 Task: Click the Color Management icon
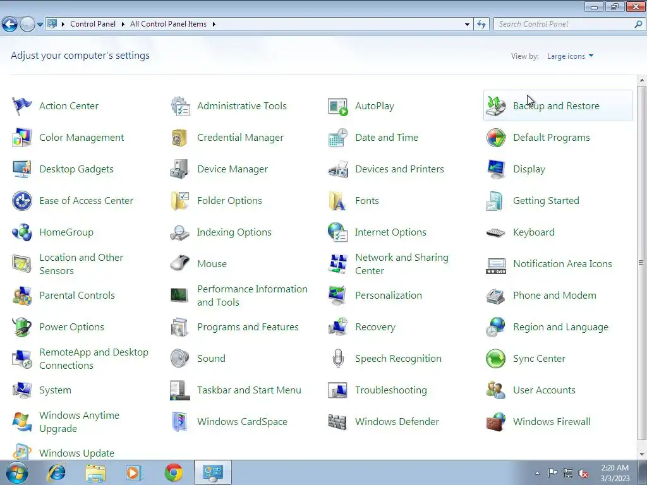pyautogui.click(x=22, y=137)
